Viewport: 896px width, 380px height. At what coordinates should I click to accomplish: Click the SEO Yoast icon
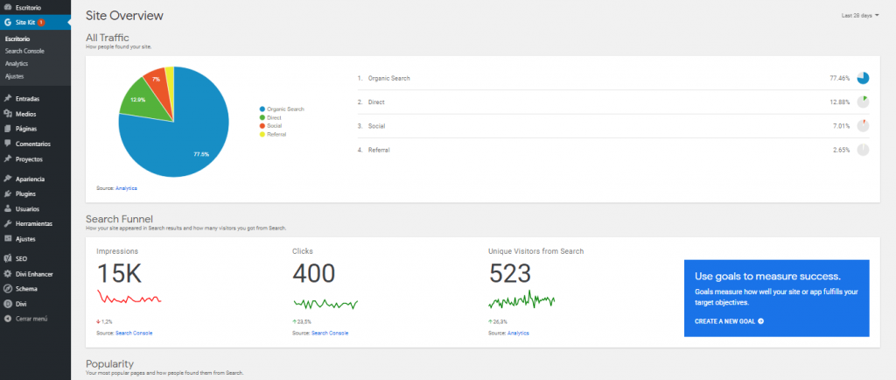[7, 259]
